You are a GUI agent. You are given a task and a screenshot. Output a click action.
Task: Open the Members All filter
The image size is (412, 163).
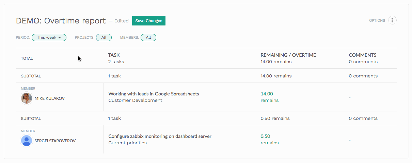148,38
